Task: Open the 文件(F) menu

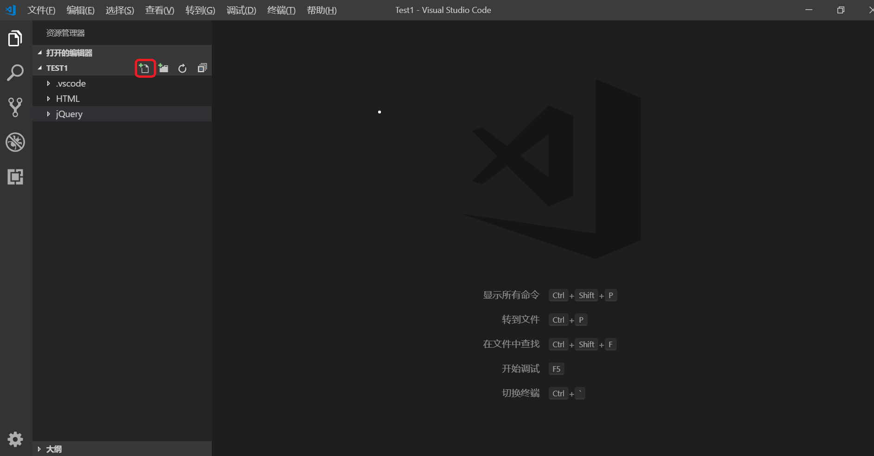Action: coord(41,10)
